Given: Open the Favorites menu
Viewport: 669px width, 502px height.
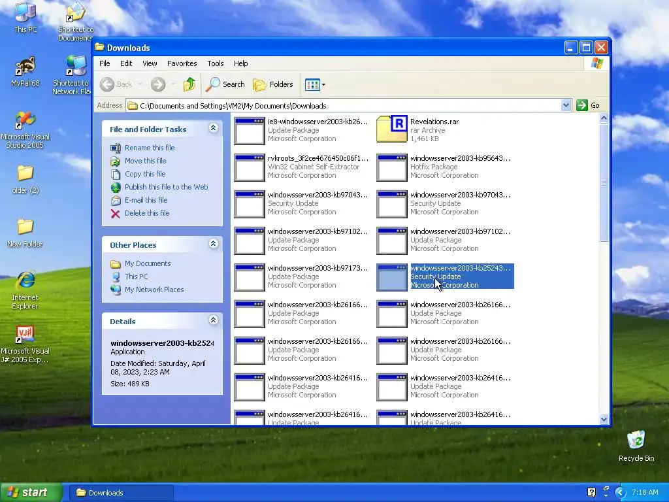Looking at the screenshot, I should point(182,63).
